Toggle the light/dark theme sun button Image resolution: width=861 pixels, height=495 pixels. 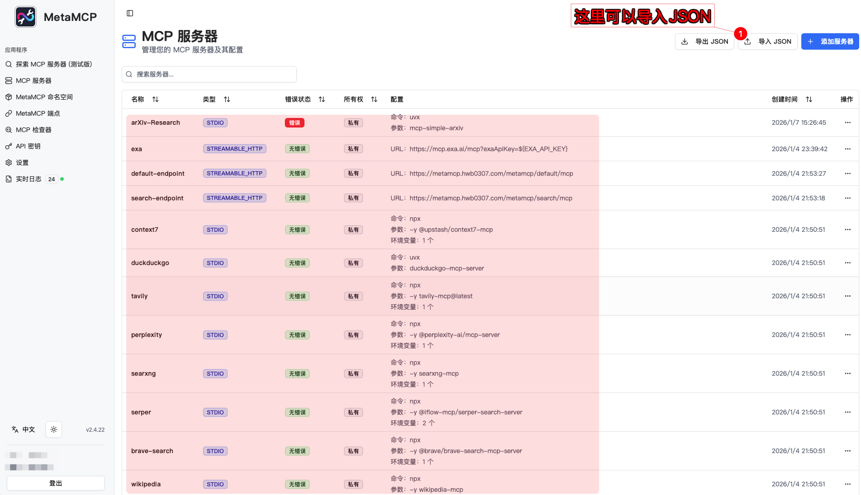pos(54,429)
